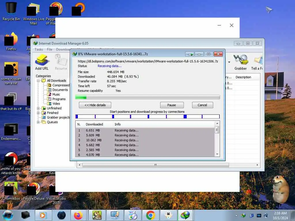Image resolution: width=295 pixels, height=221 pixels.
Task: Select the Documents category
Action: click(x=58, y=90)
